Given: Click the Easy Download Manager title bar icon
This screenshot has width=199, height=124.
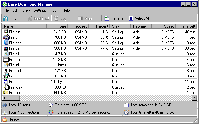Looking at the screenshot, I should tap(5, 4).
